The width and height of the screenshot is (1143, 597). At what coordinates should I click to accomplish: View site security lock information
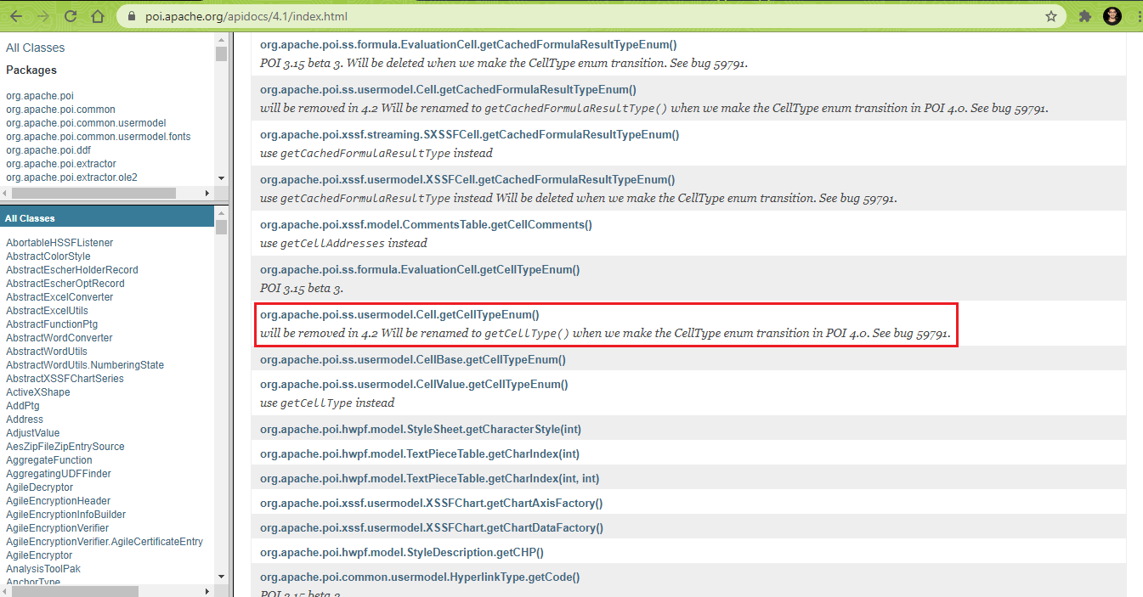[132, 16]
